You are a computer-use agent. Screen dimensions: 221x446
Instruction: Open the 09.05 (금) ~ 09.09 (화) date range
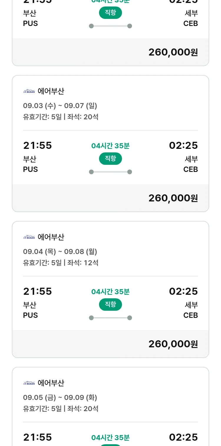[60, 398]
